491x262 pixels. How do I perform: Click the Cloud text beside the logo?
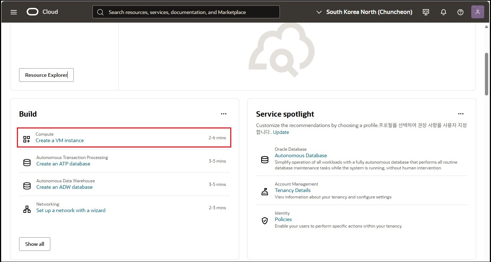(x=50, y=12)
